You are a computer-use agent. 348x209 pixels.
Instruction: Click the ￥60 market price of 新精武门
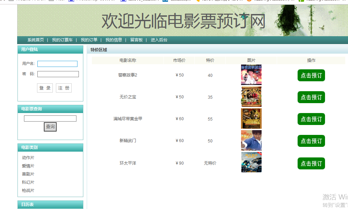pyautogui.click(x=179, y=141)
